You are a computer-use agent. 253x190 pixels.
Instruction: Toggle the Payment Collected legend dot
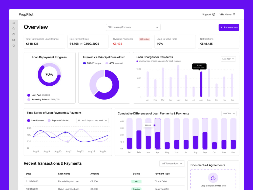coord(49,121)
